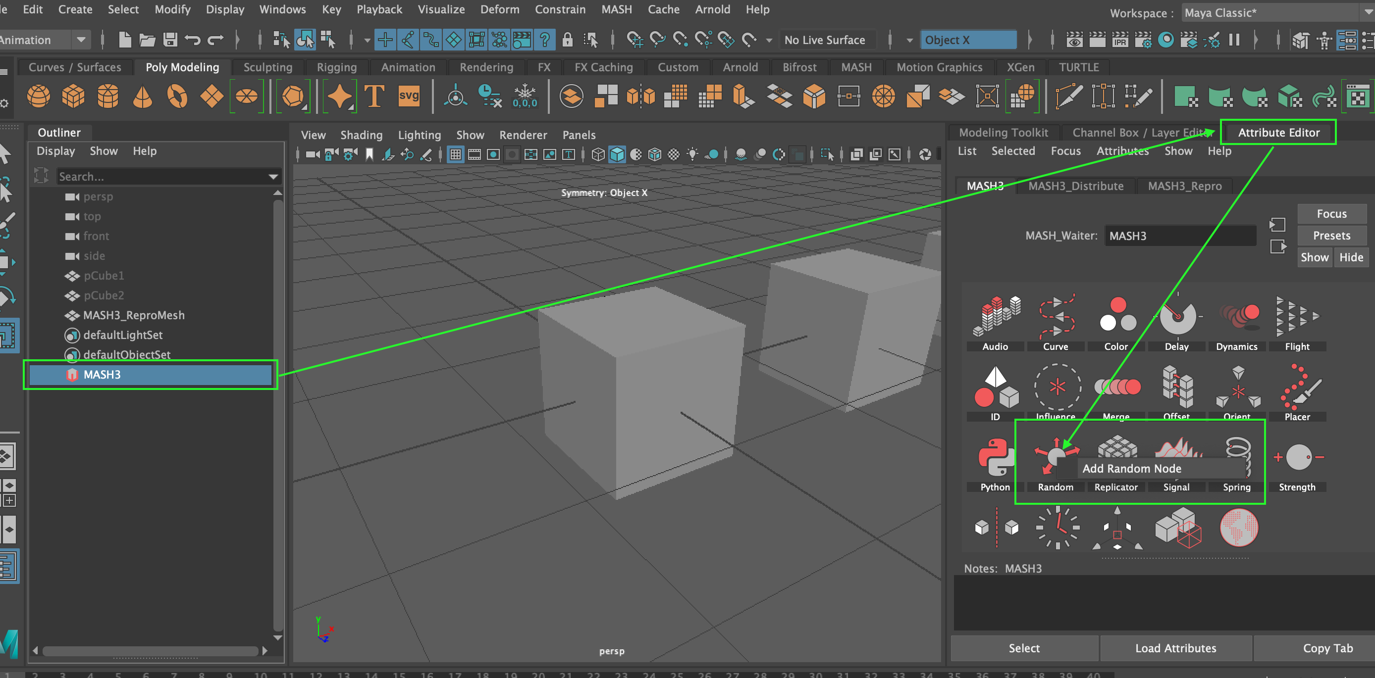This screenshot has height=678, width=1375.
Task: Create a polygon sphere from the shelf
Action: pos(38,96)
